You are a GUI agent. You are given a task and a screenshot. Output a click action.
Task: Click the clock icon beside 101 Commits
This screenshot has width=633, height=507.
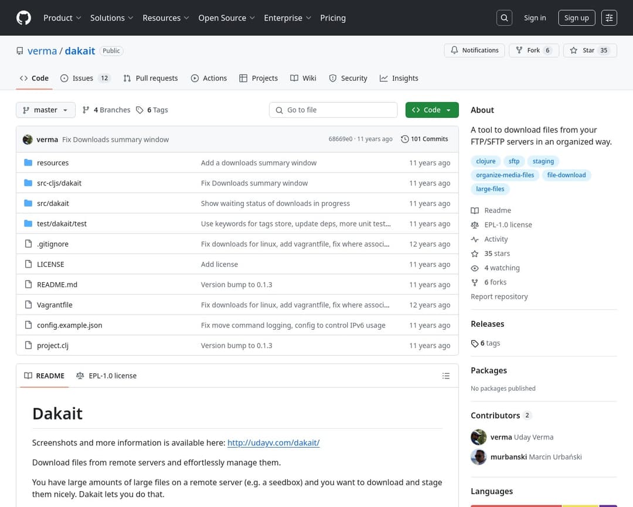point(404,139)
